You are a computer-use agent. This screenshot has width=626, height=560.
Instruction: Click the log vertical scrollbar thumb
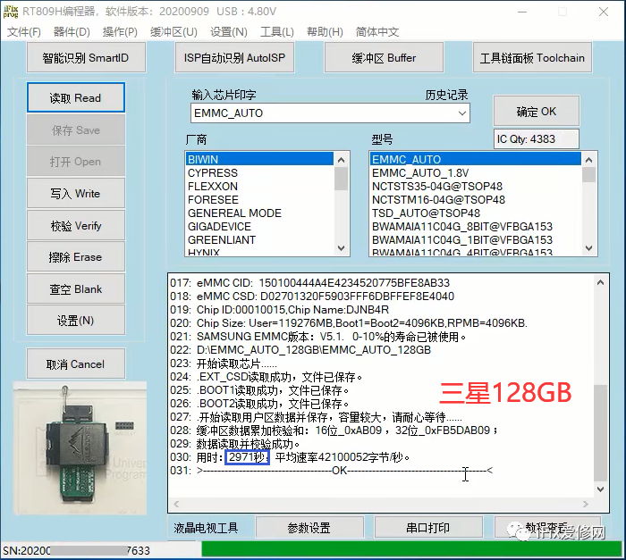(x=600, y=433)
